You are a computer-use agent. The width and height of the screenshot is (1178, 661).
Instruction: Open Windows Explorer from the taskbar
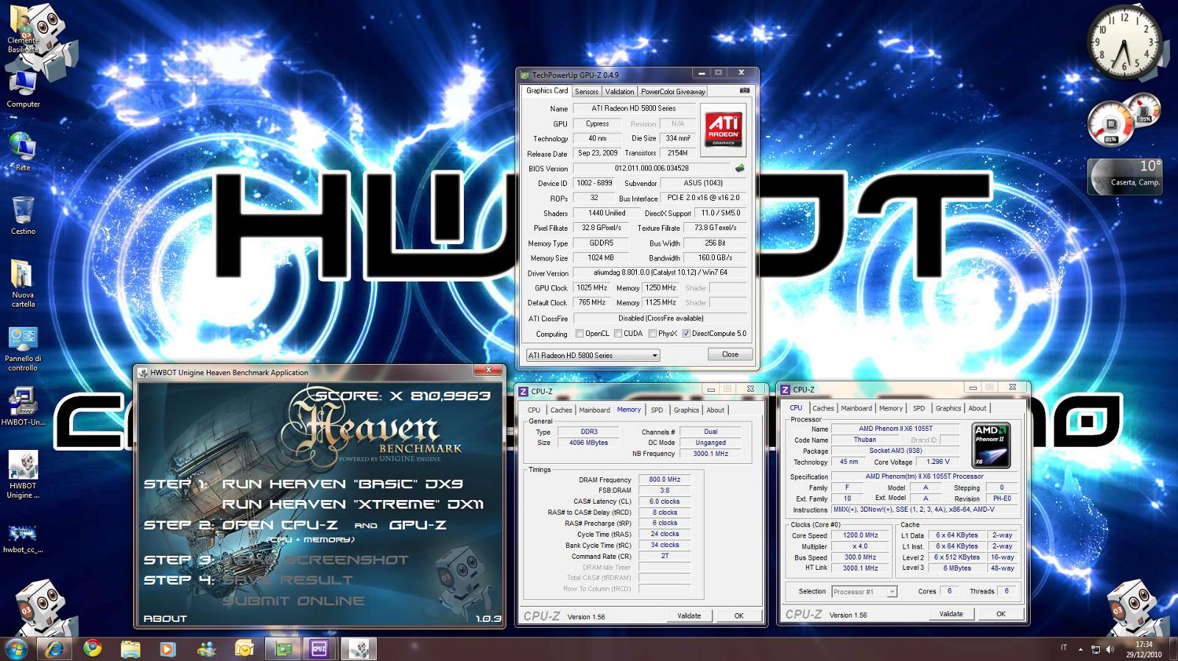tap(130, 649)
